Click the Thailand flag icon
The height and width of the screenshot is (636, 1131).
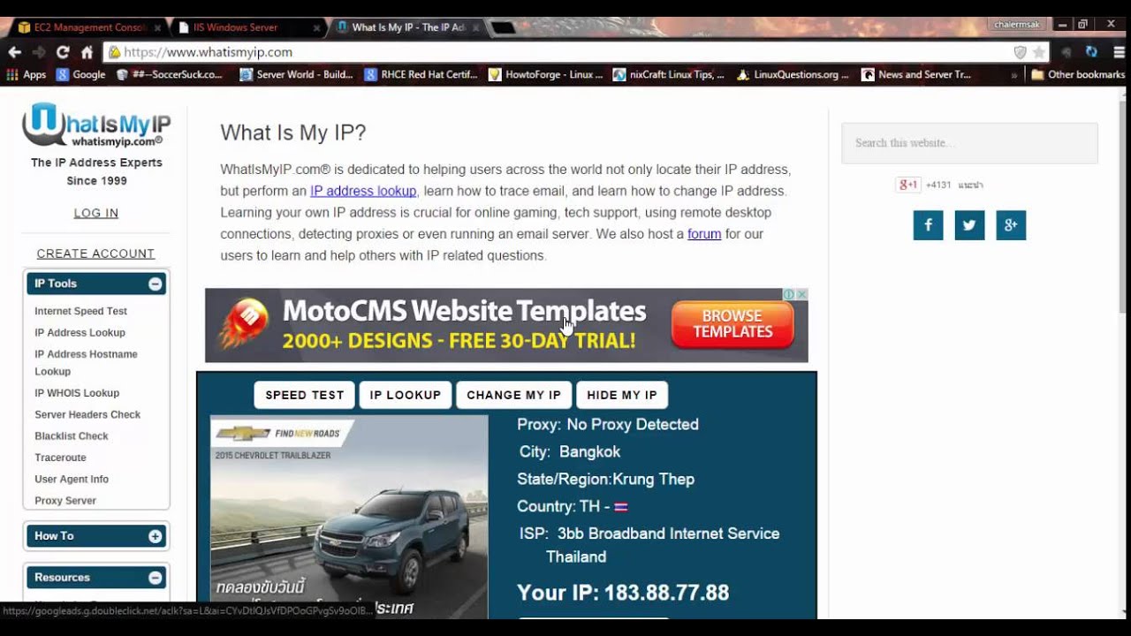pos(621,507)
